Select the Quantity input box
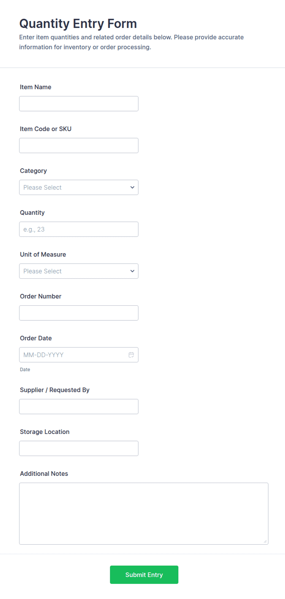The width and height of the screenshot is (285, 599). 79,229
